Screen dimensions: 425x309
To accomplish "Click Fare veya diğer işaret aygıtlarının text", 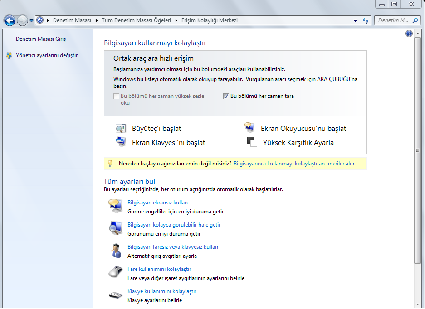I will click(186, 278).
